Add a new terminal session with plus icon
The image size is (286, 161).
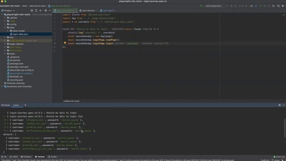(25, 105)
